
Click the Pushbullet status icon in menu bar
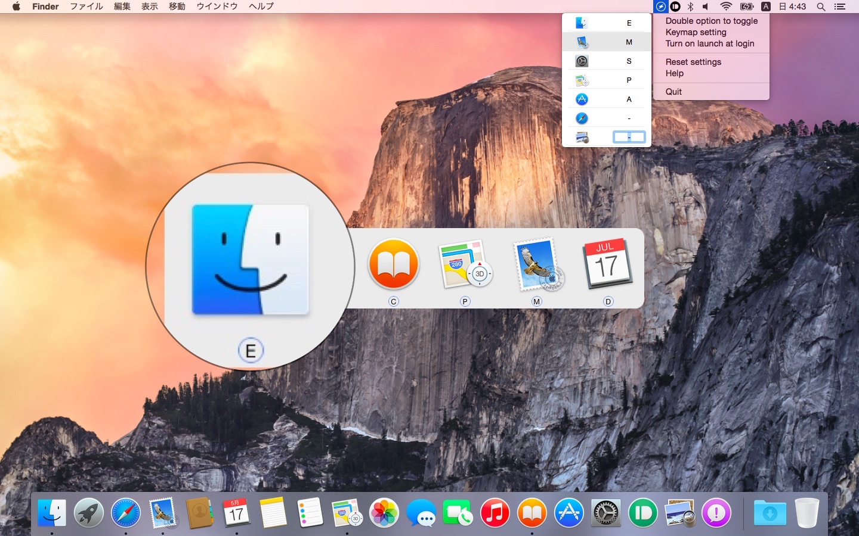coord(675,7)
